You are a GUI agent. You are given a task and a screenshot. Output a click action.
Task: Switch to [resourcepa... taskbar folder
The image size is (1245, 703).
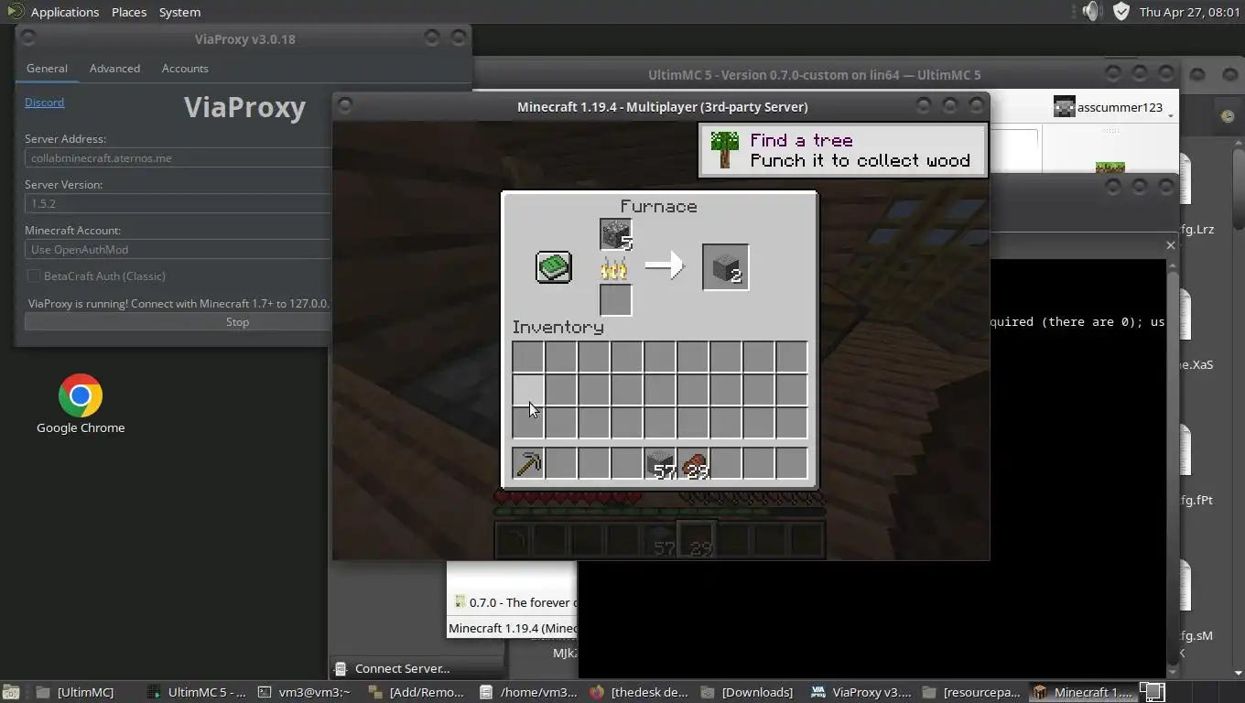971,692
